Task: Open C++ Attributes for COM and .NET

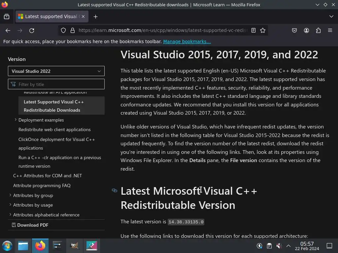Action: pos(48,176)
